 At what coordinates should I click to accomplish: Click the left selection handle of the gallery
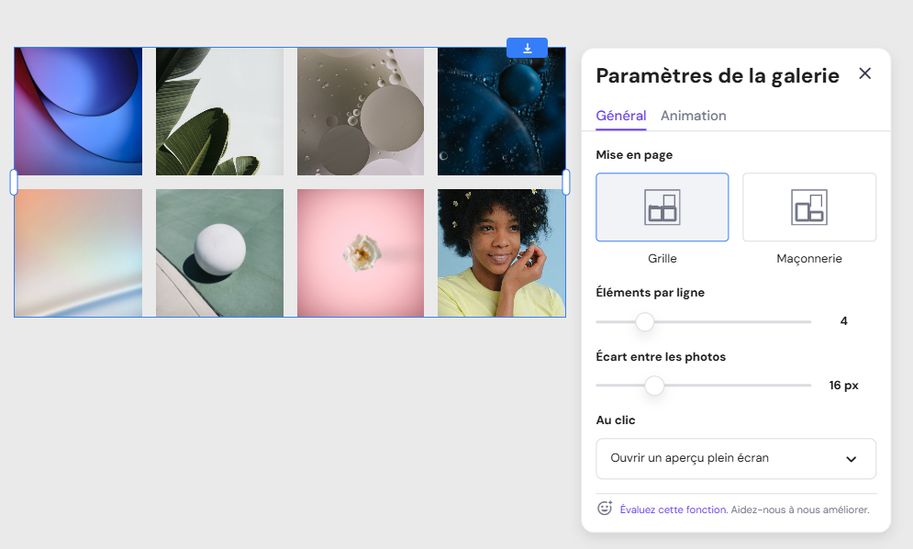(x=13, y=182)
